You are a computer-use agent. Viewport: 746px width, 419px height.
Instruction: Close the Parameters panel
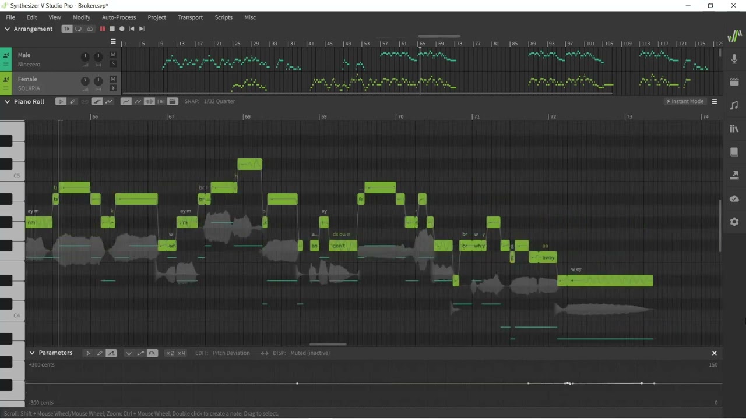tap(714, 353)
